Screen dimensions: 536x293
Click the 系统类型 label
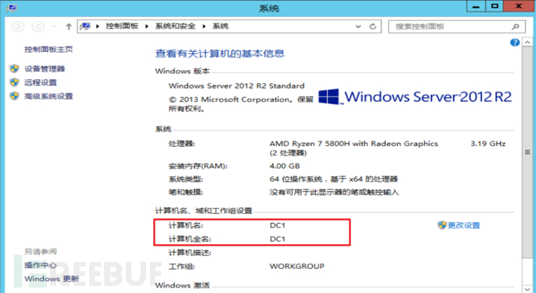click(x=186, y=180)
